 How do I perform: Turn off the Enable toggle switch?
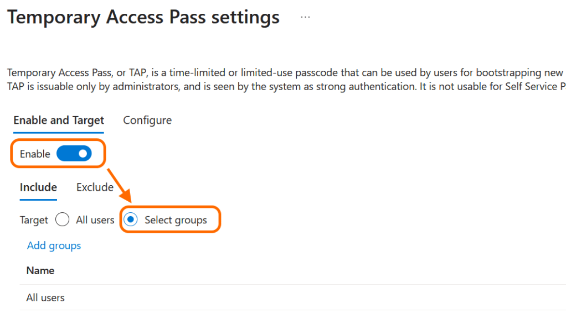74,154
